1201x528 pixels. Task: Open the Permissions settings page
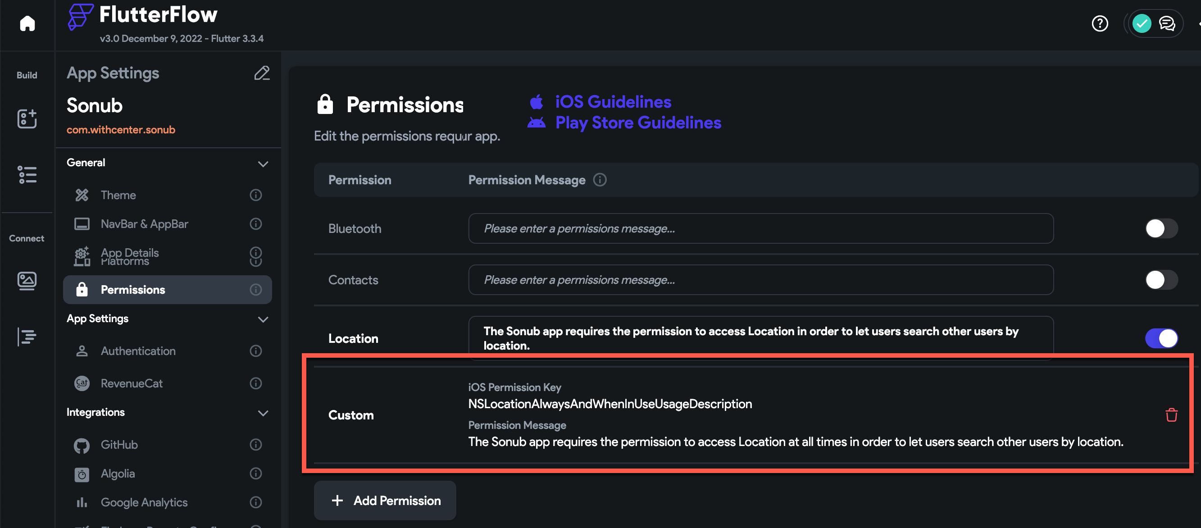[x=133, y=289]
